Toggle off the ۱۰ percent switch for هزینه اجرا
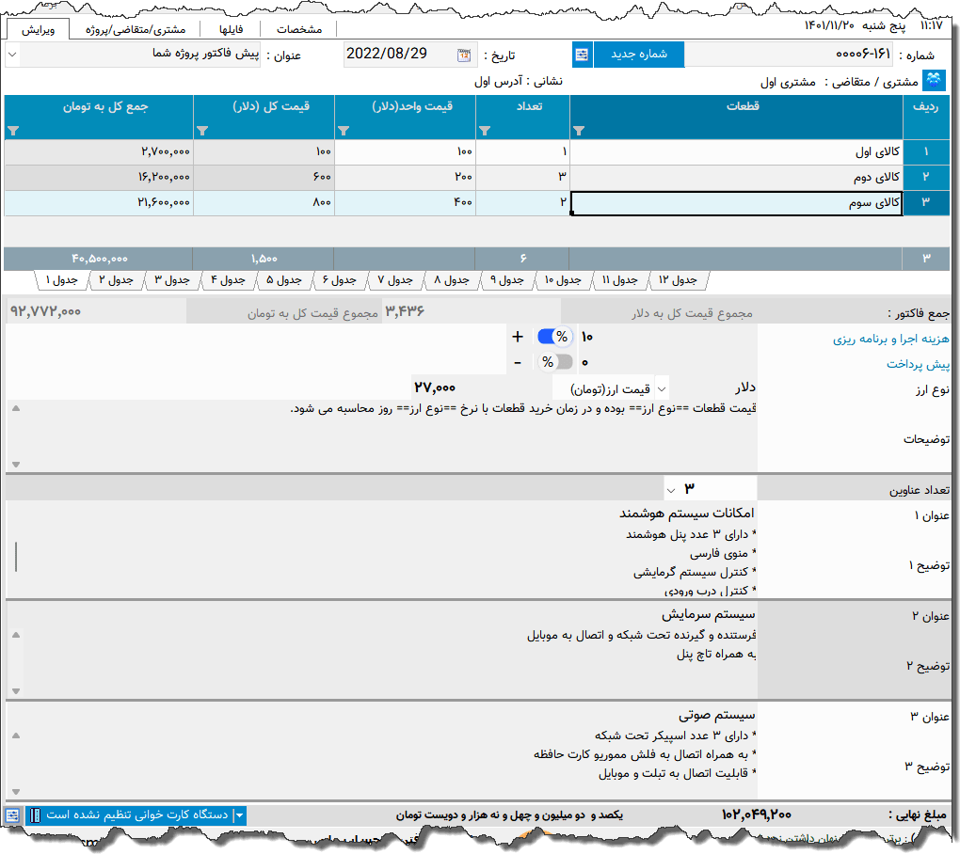The height and width of the screenshot is (854, 960). [553, 336]
